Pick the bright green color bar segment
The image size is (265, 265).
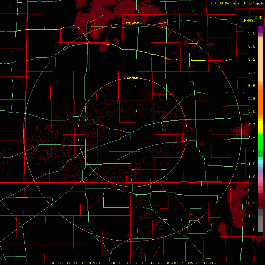click(260, 142)
